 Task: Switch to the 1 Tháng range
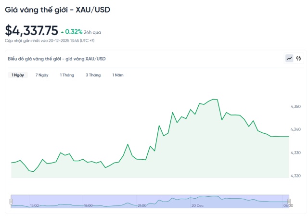(67, 75)
